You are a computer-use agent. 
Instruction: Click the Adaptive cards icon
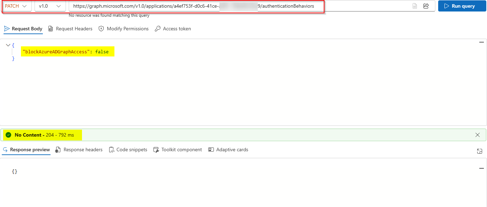pyautogui.click(x=211, y=149)
